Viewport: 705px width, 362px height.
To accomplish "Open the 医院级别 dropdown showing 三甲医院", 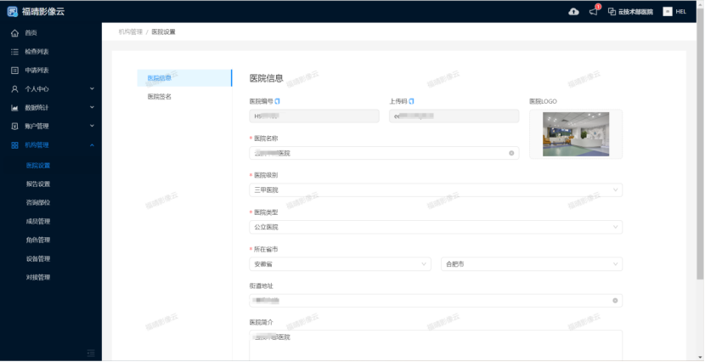I will click(x=435, y=190).
